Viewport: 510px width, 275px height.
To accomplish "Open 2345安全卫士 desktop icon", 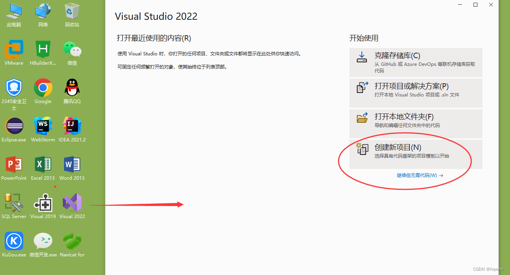I will point(14,94).
